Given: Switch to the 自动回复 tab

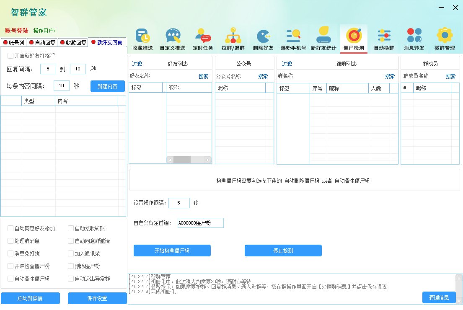Looking at the screenshot, I should pyautogui.click(x=42, y=42).
